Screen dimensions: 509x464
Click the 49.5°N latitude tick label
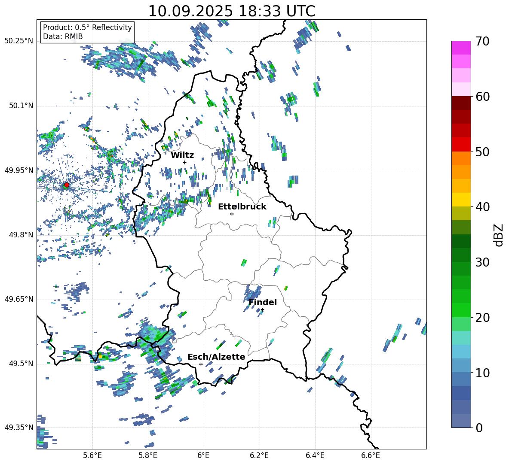[x=21, y=364]
